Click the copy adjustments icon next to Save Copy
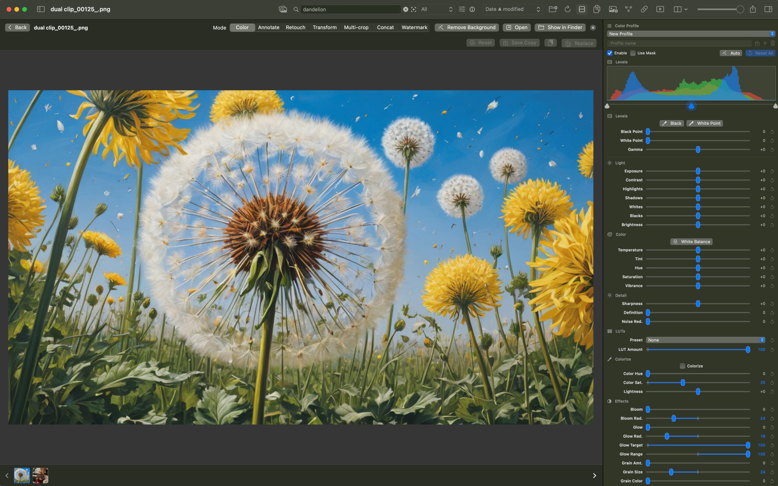The image size is (778, 486). [x=550, y=43]
